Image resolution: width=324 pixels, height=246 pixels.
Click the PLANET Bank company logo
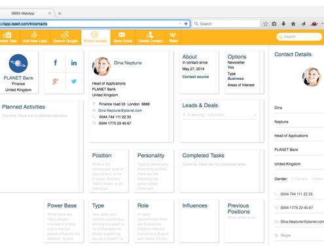tap(18, 63)
